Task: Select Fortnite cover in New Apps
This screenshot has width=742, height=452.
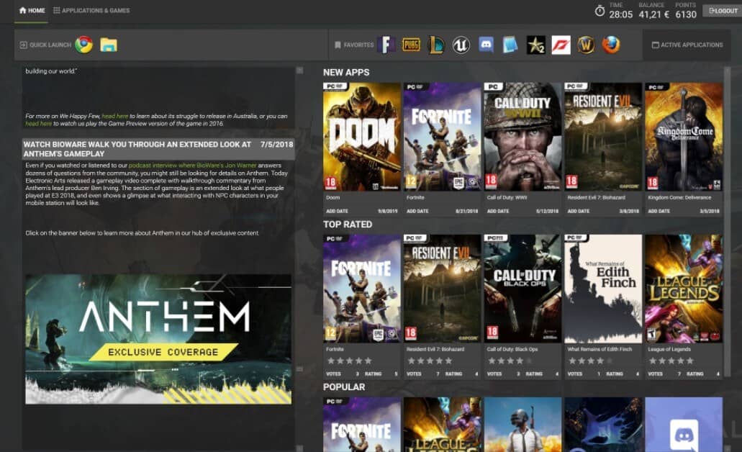Action: tap(442, 137)
